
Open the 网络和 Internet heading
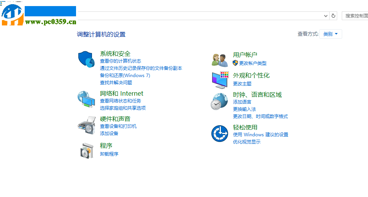coord(121,93)
